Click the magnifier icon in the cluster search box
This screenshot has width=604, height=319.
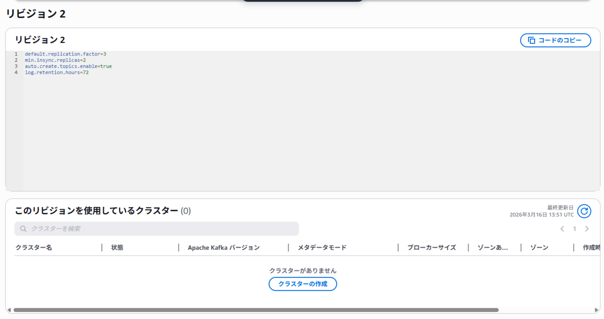point(23,229)
